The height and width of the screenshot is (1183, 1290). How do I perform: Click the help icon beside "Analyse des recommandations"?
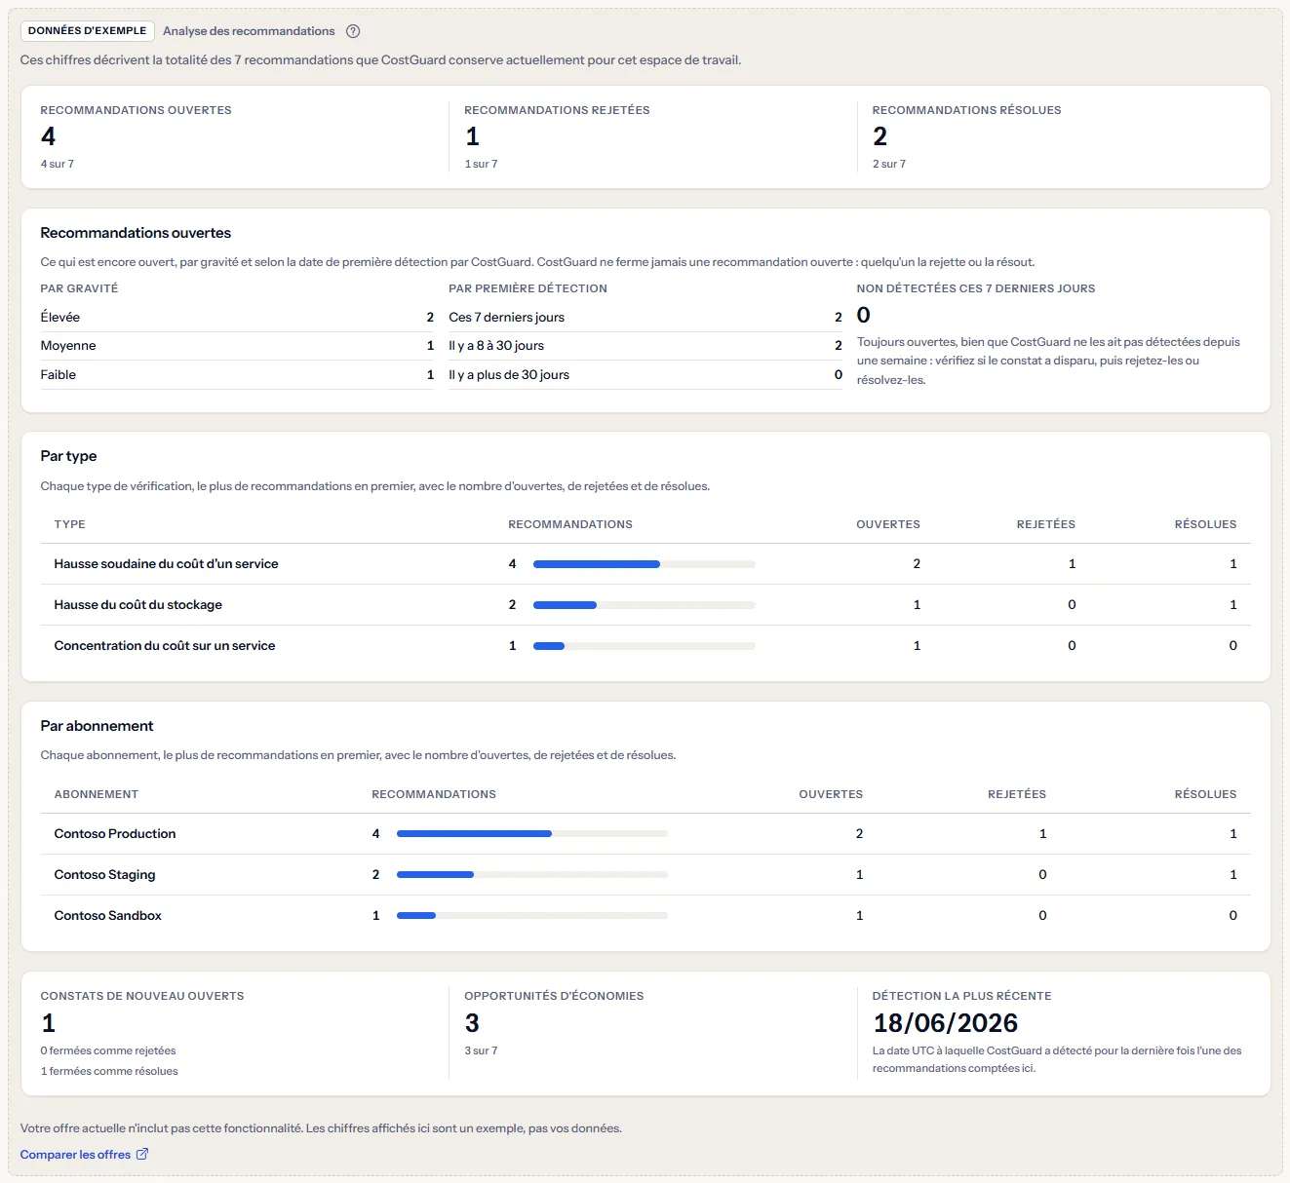click(353, 31)
